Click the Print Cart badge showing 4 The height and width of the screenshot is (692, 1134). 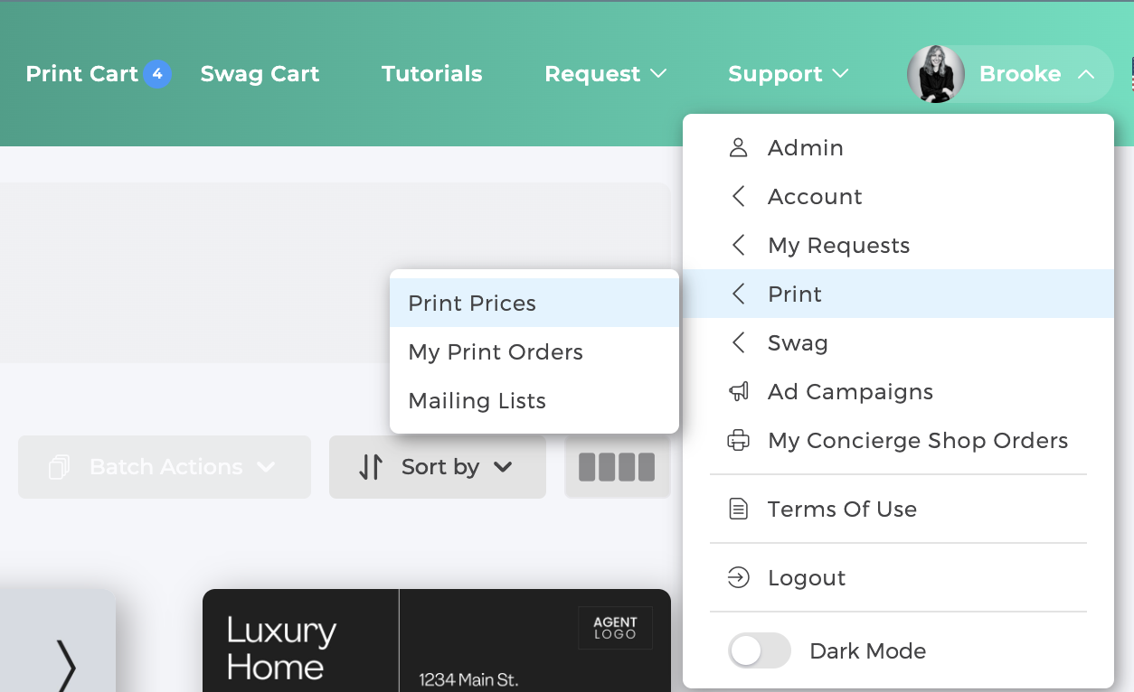click(157, 74)
